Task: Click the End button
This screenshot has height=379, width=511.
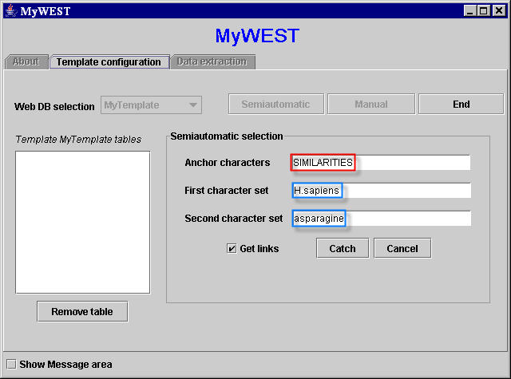Action: pyautogui.click(x=461, y=105)
